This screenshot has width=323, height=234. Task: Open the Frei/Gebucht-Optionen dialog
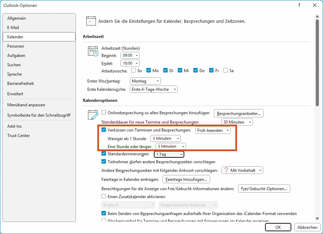coord(264,188)
